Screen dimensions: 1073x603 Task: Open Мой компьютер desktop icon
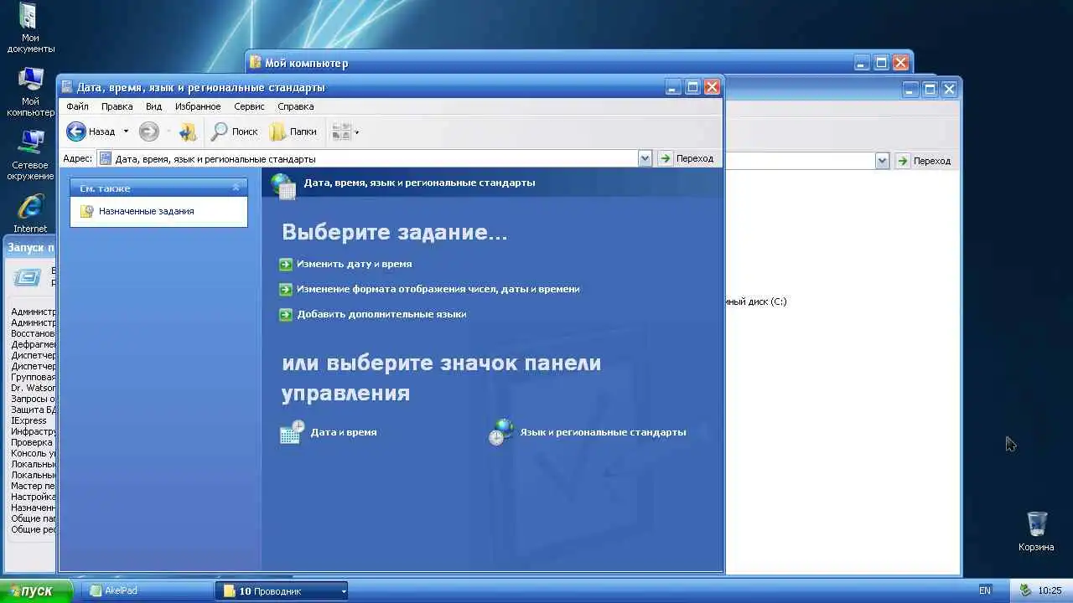click(29, 91)
